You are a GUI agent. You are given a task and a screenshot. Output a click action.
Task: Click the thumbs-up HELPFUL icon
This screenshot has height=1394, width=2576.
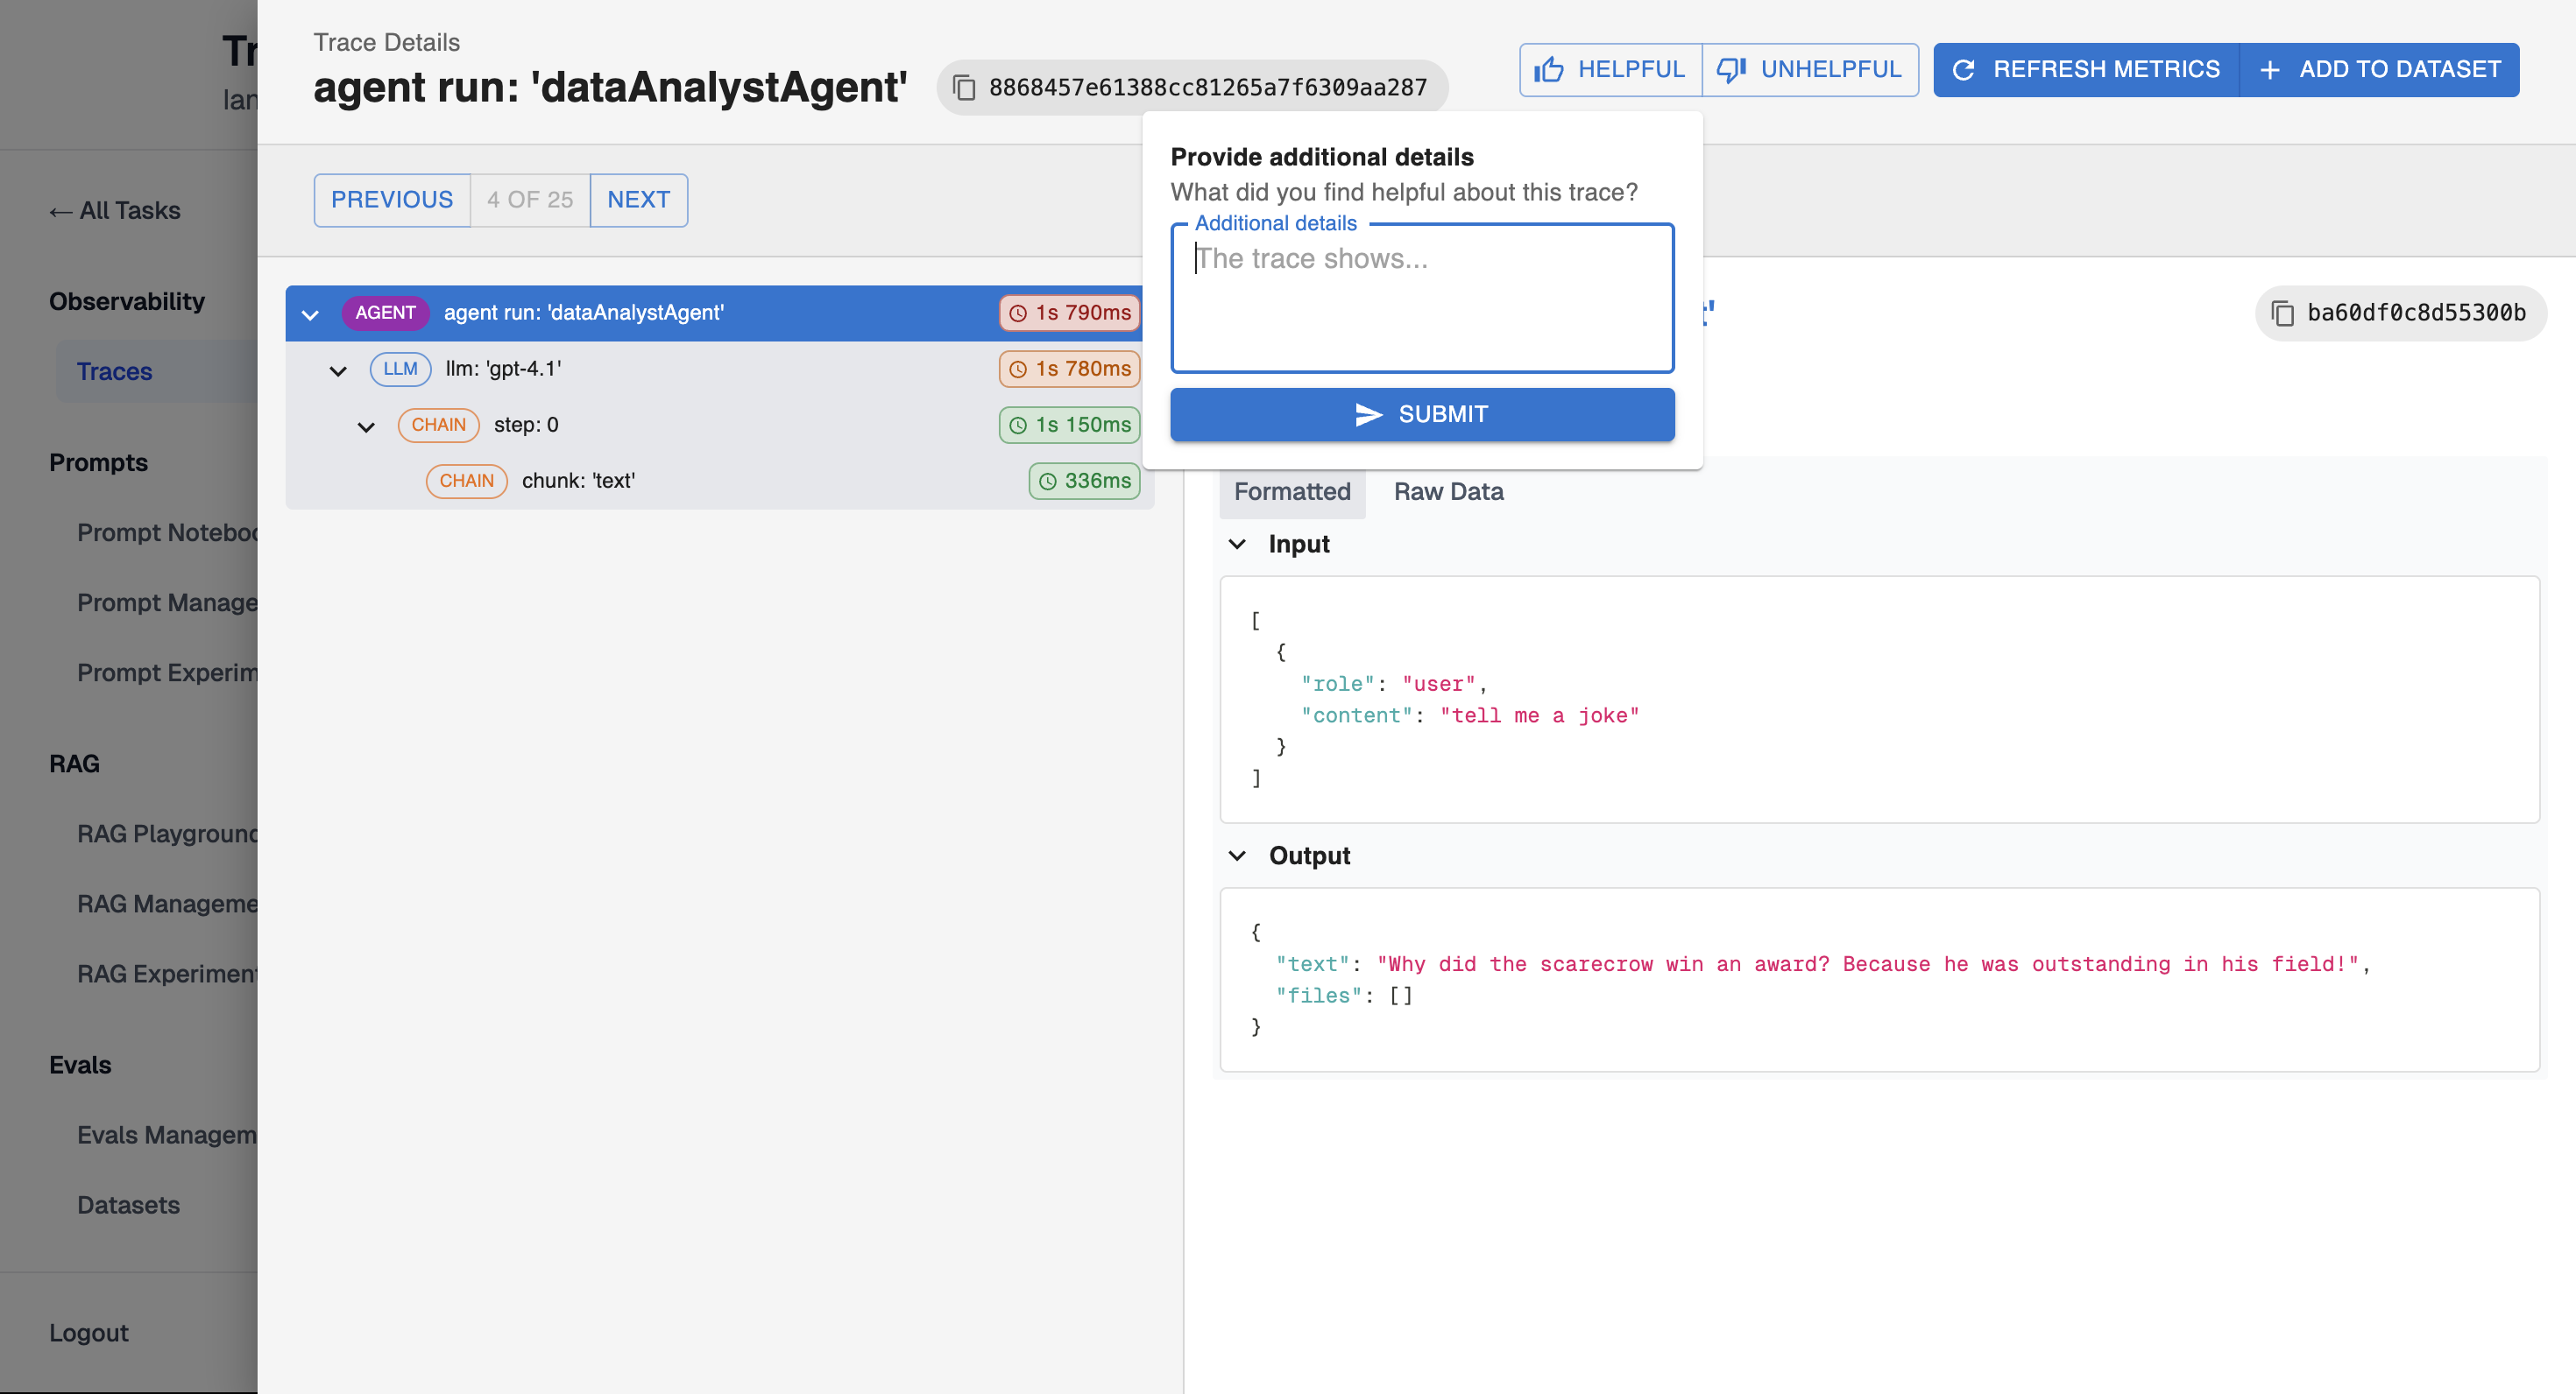(1549, 70)
